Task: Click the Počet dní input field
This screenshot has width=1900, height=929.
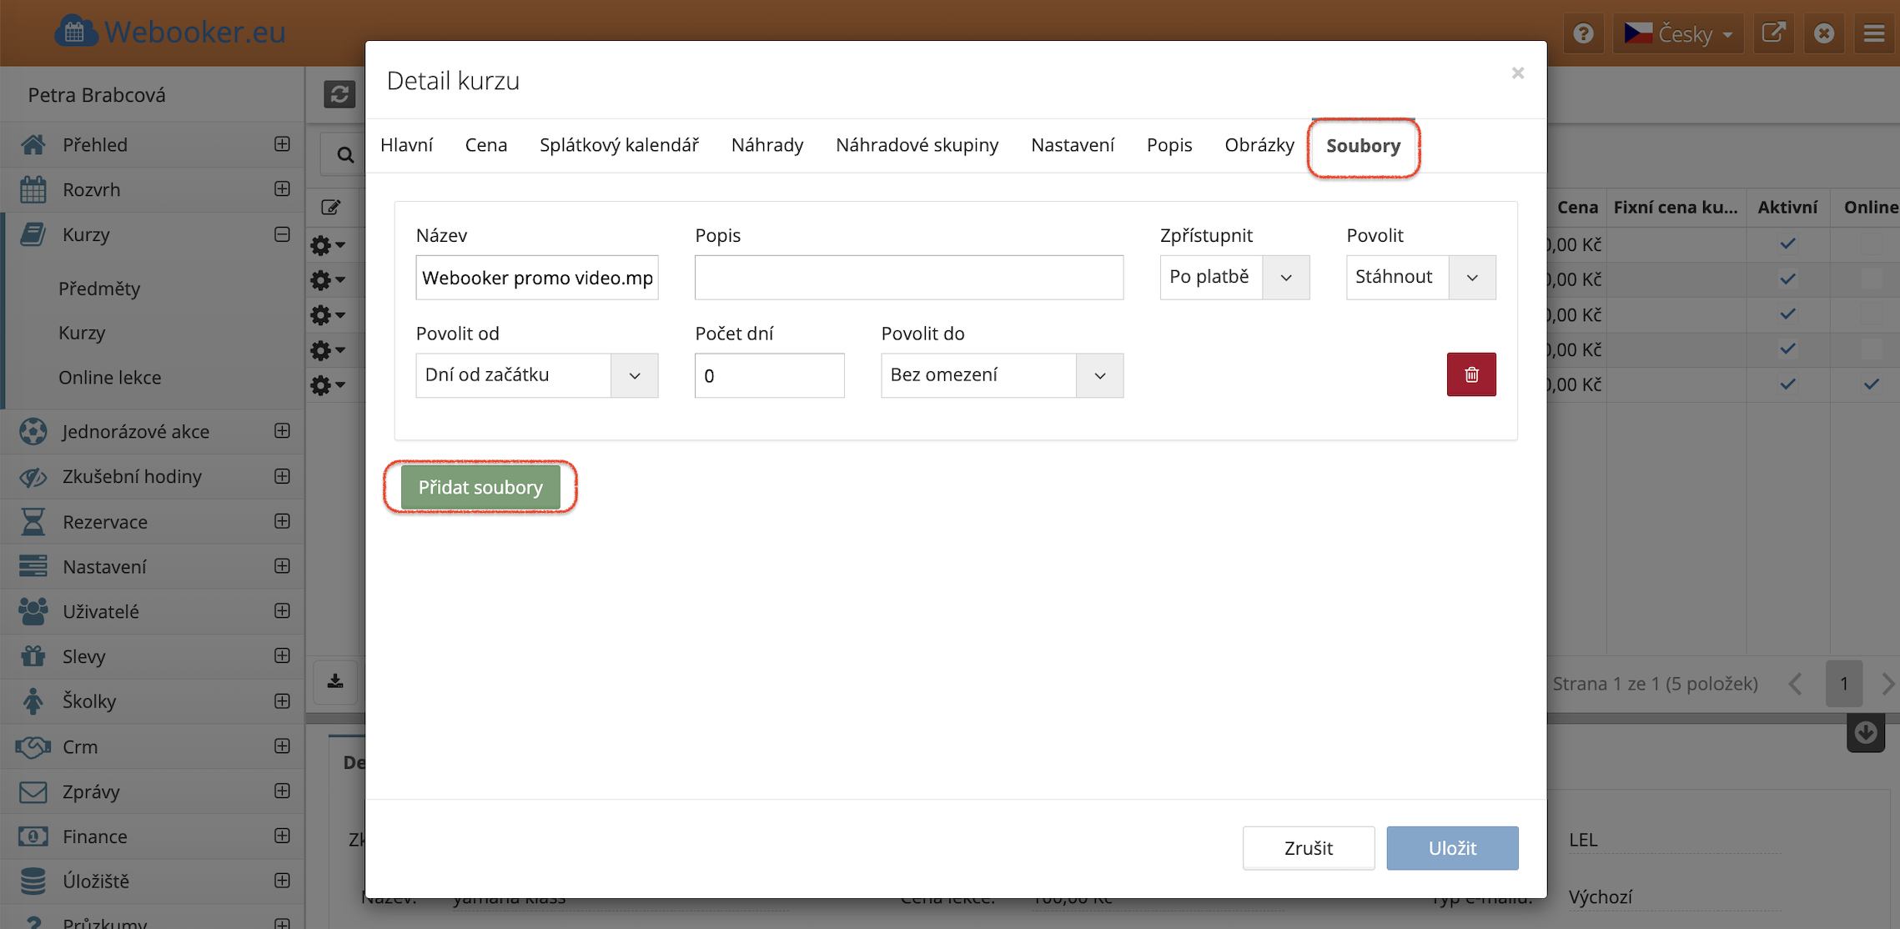Action: [x=768, y=375]
